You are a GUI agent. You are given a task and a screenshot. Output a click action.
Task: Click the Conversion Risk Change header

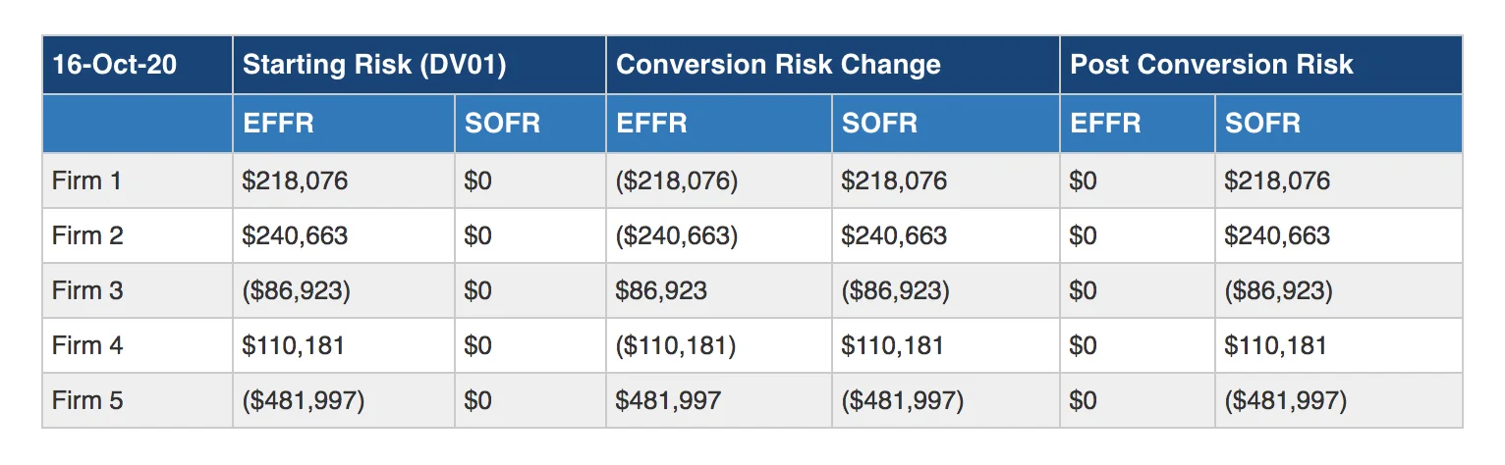click(x=778, y=65)
